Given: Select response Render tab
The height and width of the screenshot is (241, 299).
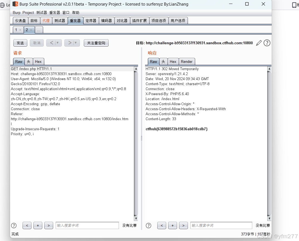Looking at the screenshot, I should [187, 62].
